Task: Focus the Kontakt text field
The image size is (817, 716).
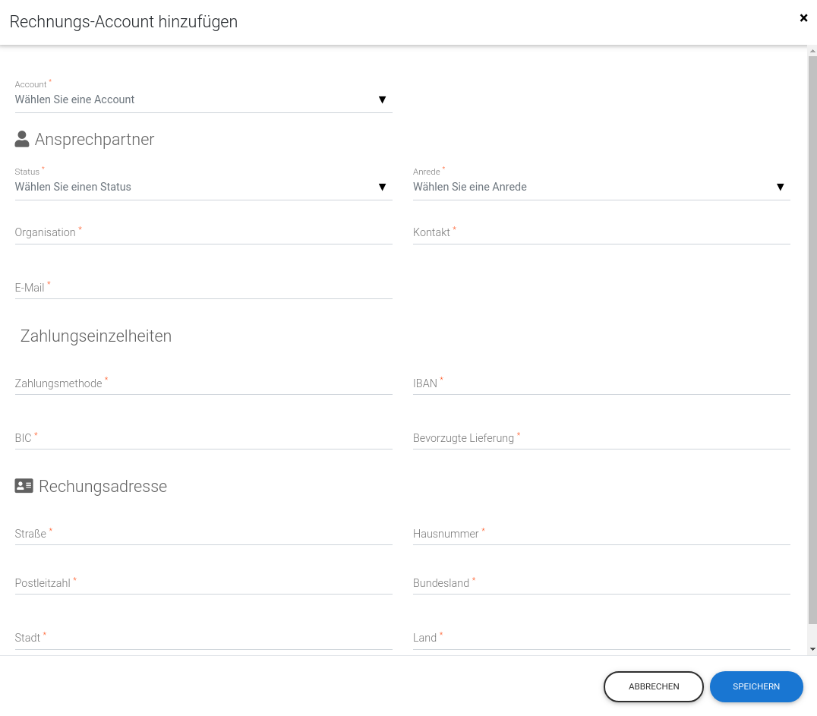Action: pos(601,233)
